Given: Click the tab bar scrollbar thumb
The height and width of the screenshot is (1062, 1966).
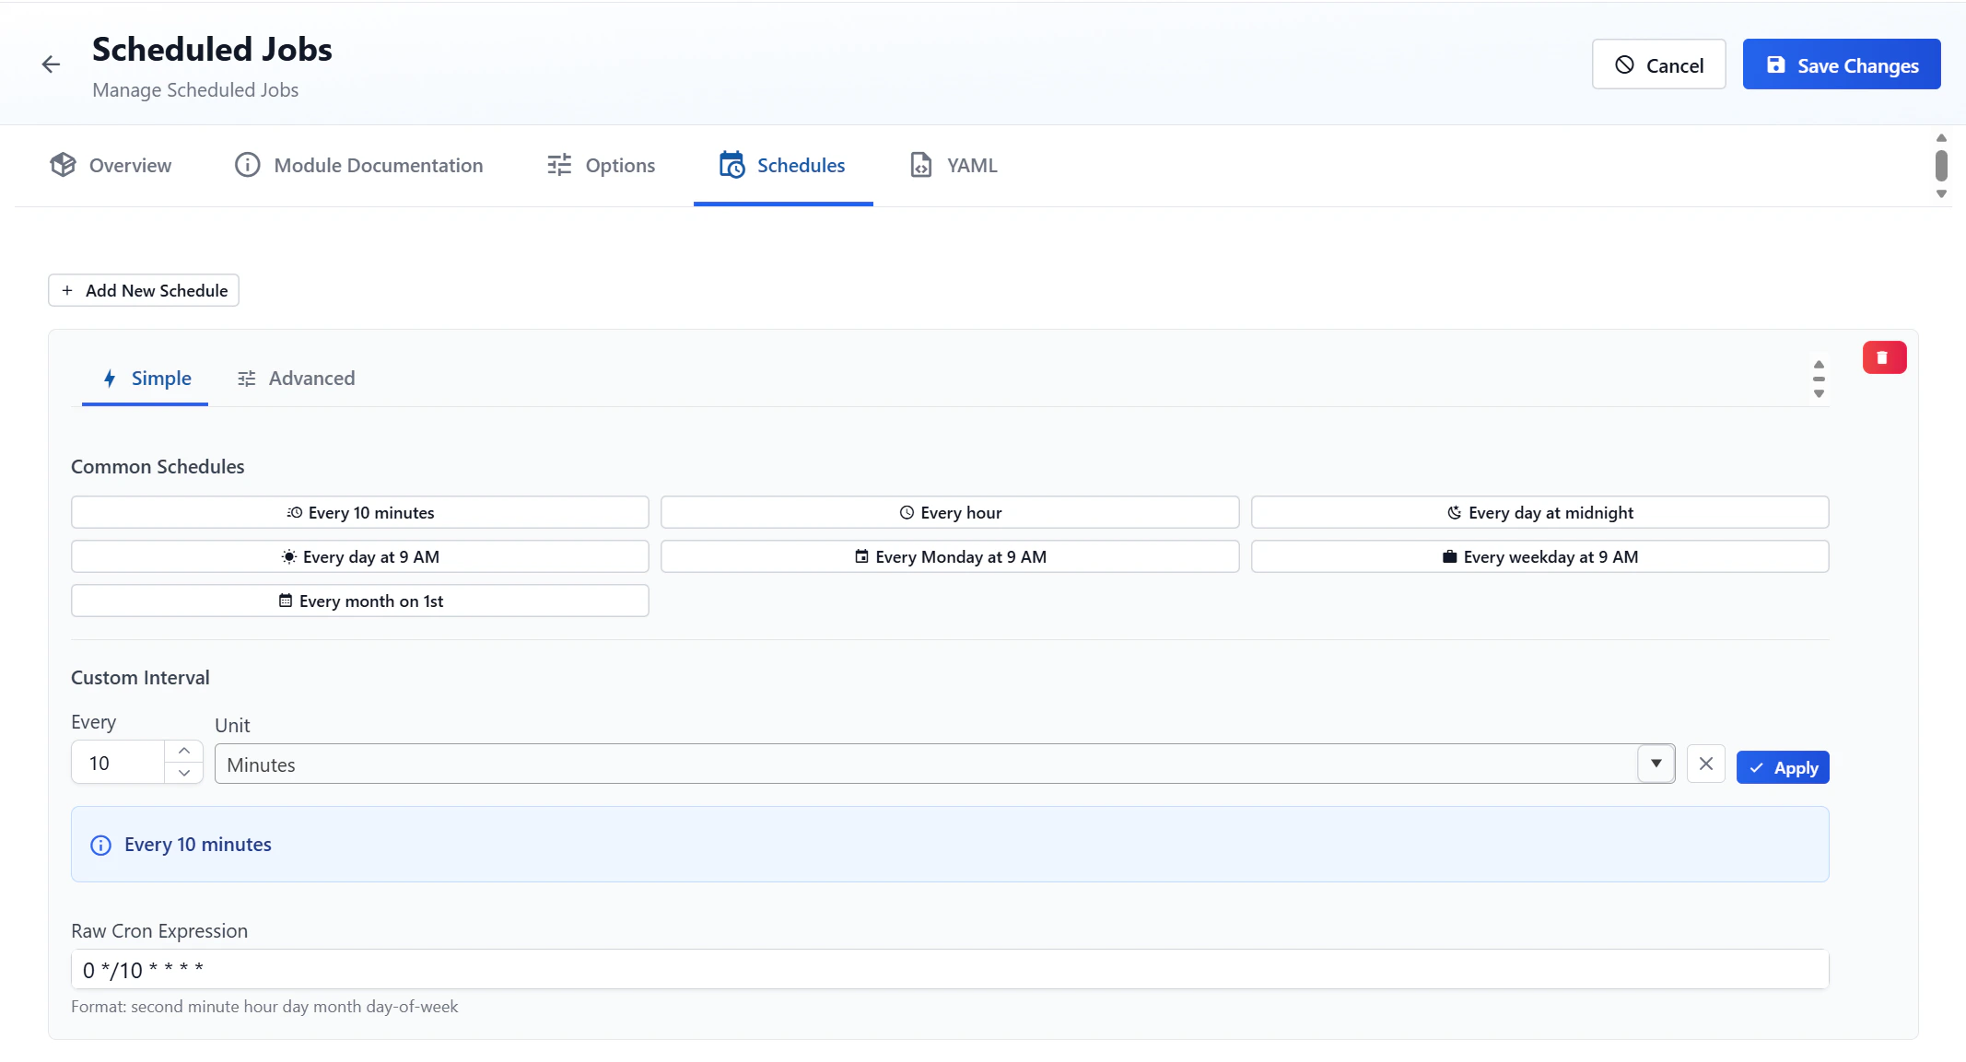Looking at the screenshot, I should (1941, 166).
